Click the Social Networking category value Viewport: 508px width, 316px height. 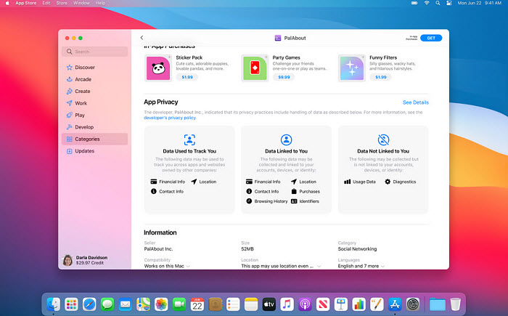(x=357, y=249)
